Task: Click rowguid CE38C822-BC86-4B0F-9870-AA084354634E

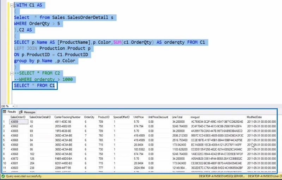Action: coord(216,163)
